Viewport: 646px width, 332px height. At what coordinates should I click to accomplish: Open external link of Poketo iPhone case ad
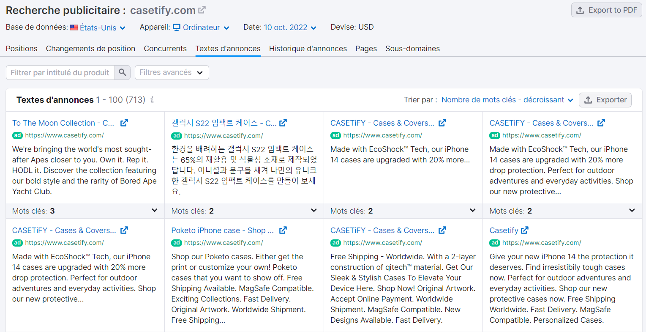pos(283,230)
